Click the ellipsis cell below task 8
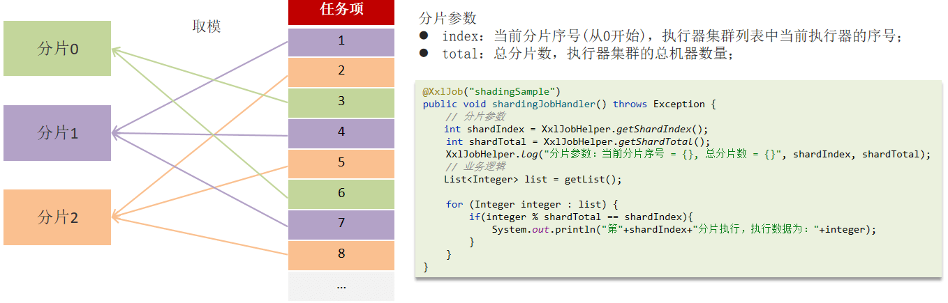The height and width of the screenshot is (303, 948). 341,286
